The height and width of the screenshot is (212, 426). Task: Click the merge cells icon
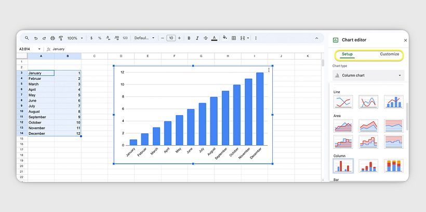[x=243, y=38]
